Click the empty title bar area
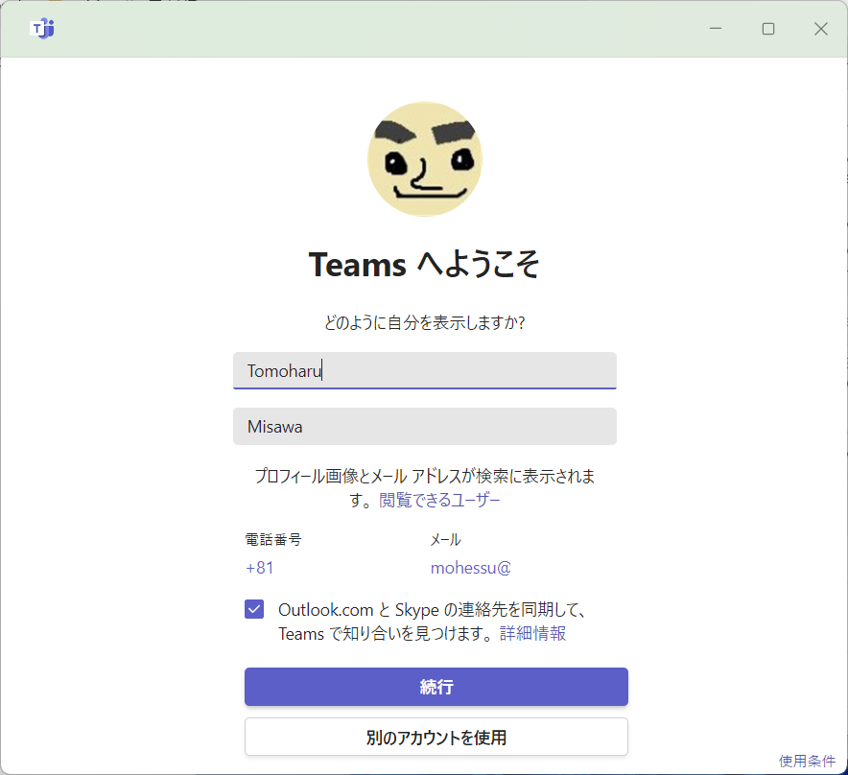 384,28
